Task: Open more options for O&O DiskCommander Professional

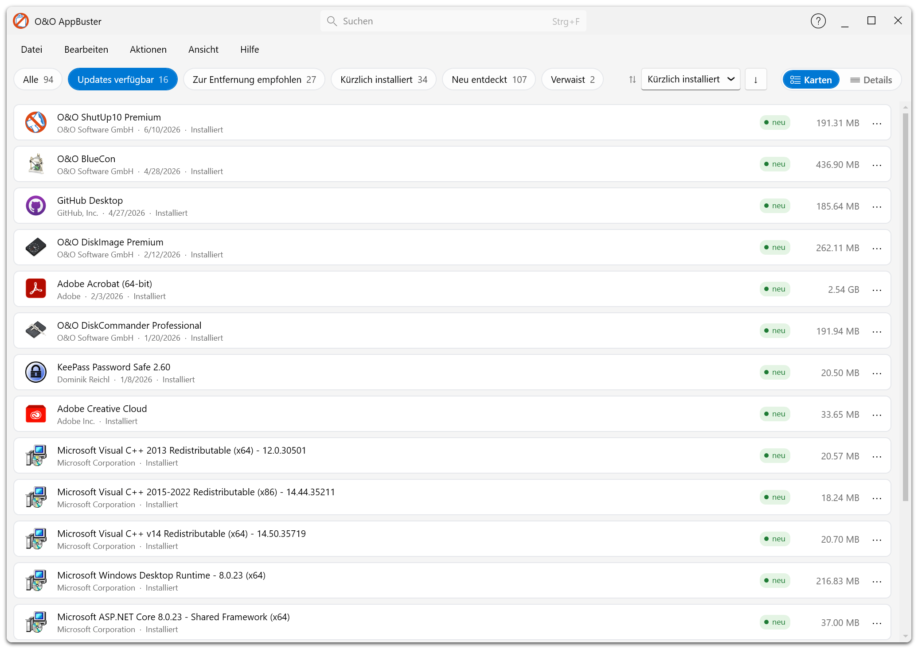Action: [877, 331]
